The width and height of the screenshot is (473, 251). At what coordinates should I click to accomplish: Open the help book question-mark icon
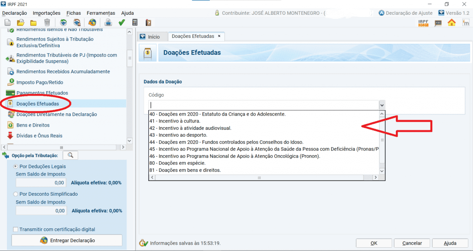[x=148, y=22]
